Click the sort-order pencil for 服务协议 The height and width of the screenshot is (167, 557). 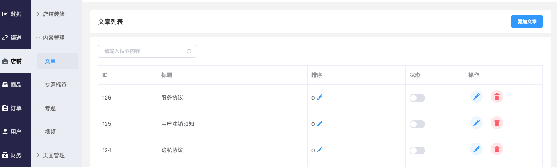[320, 97]
